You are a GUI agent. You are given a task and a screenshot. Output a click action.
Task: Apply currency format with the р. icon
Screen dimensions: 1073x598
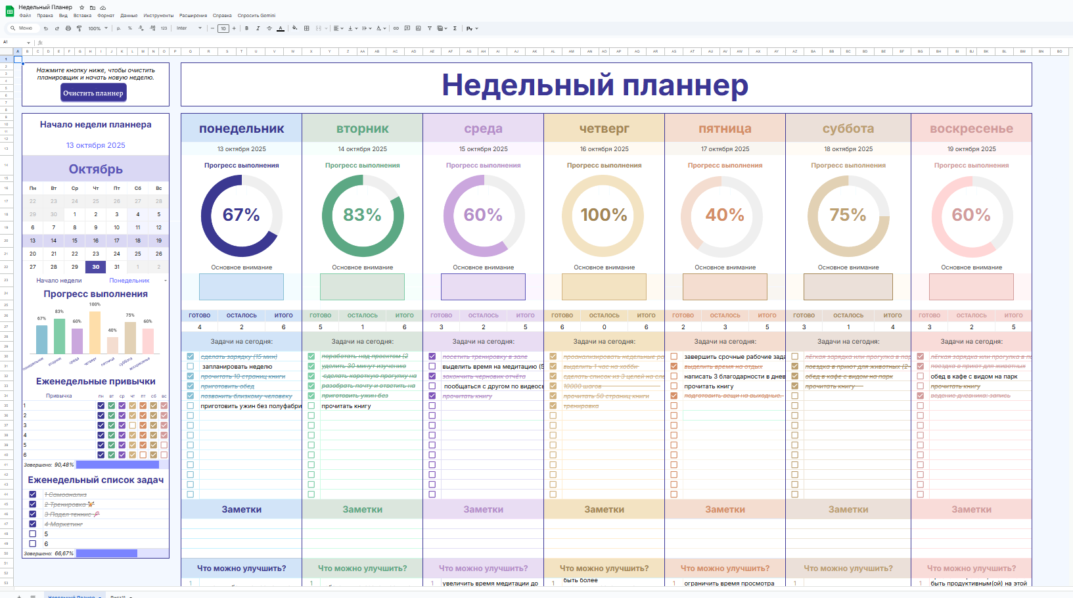[x=118, y=28]
